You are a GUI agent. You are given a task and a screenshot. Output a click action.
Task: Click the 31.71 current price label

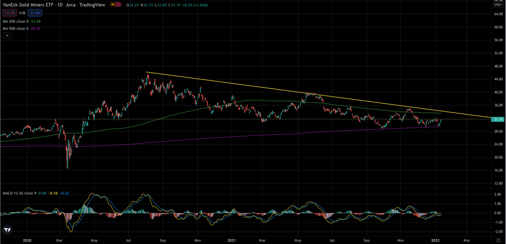[x=498, y=119]
